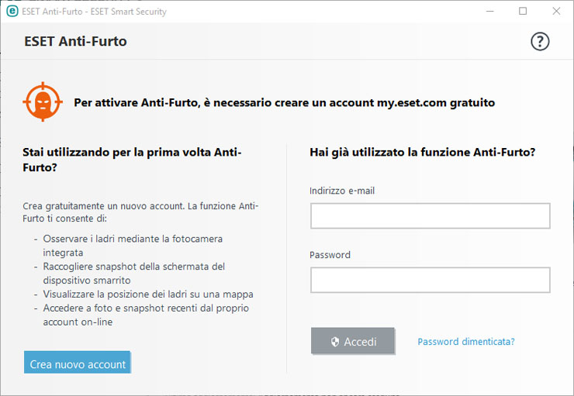Close the ESET Anti-Furto window
574x396 pixels.
(x=556, y=12)
